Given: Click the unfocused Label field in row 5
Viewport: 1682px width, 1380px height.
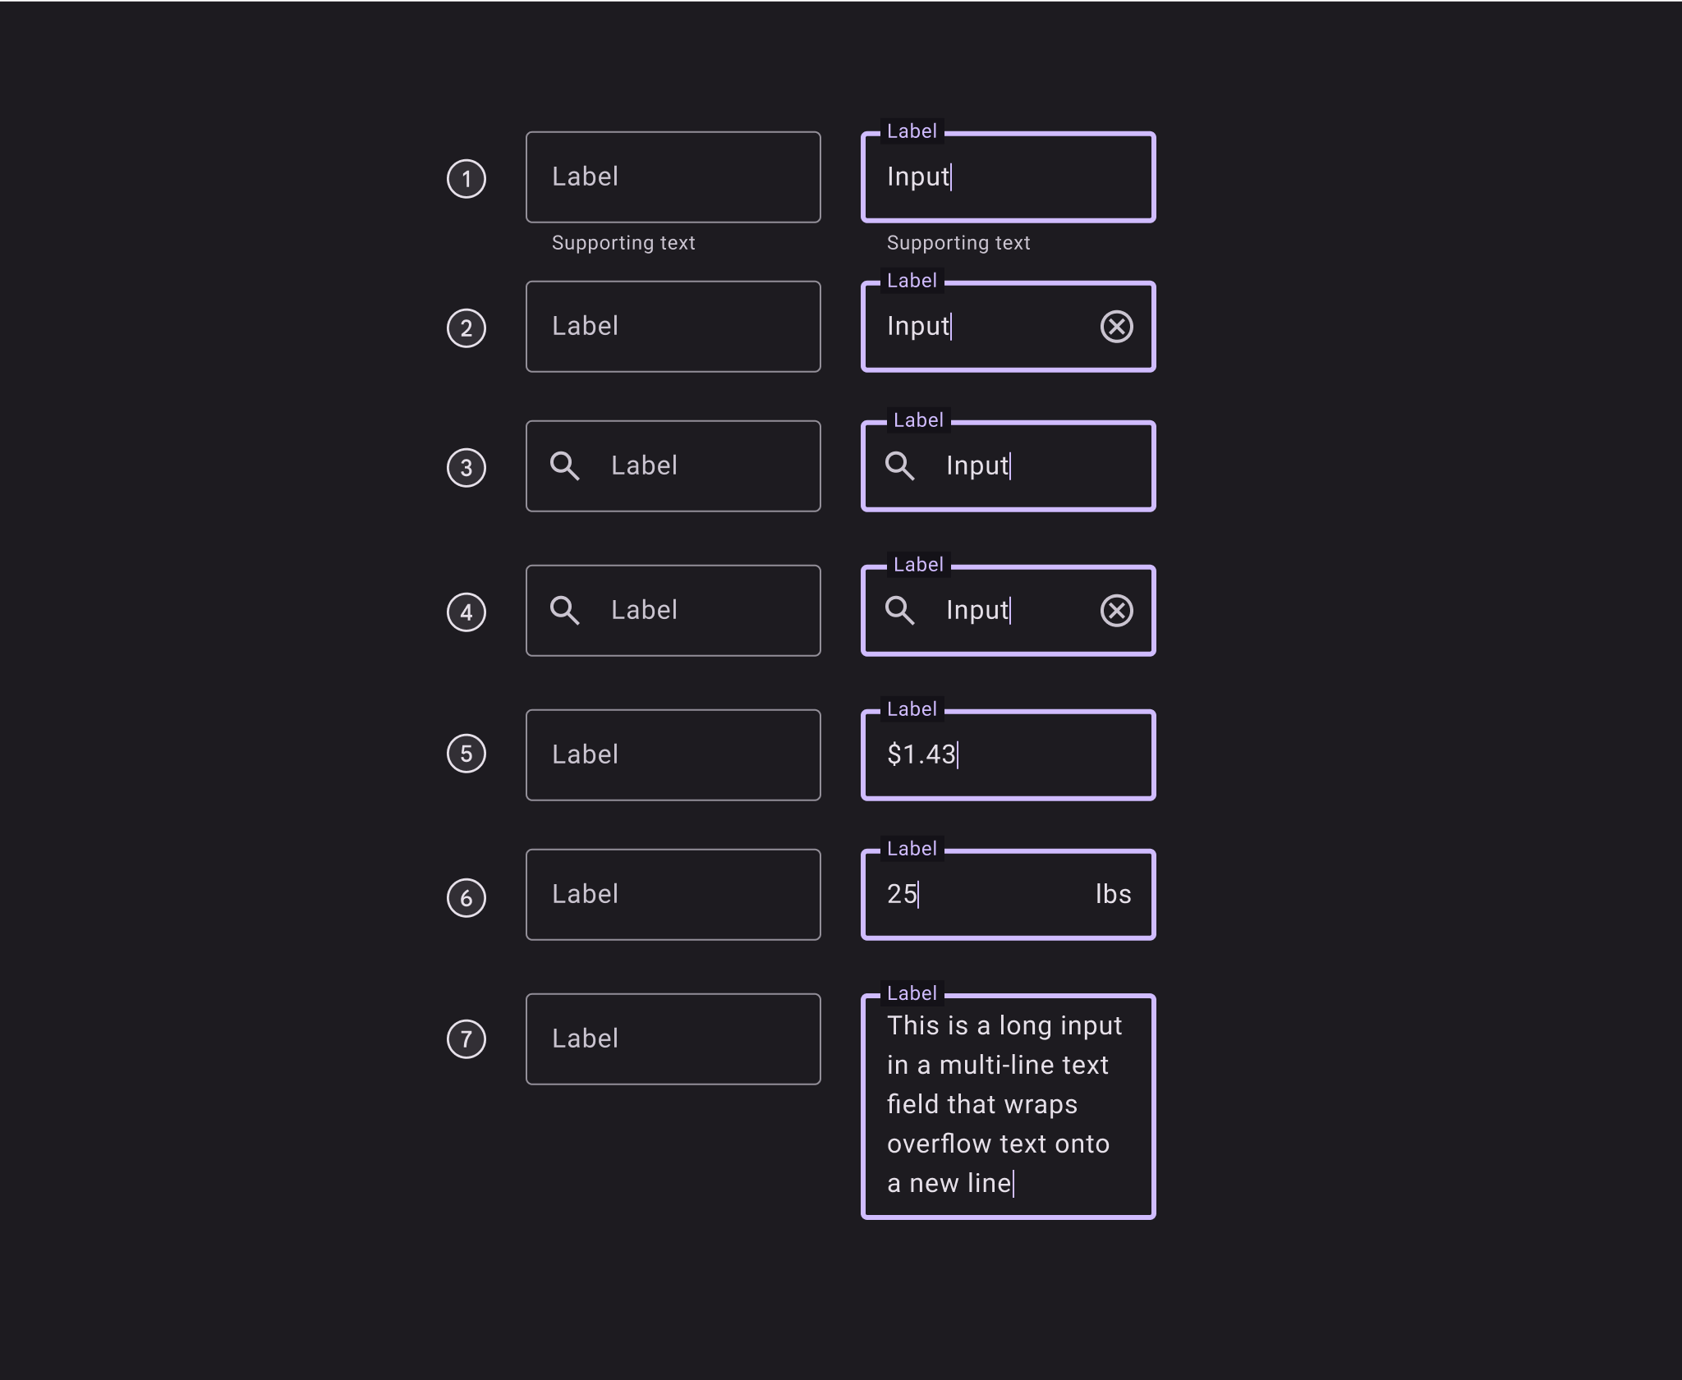Looking at the screenshot, I should [x=673, y=755].
